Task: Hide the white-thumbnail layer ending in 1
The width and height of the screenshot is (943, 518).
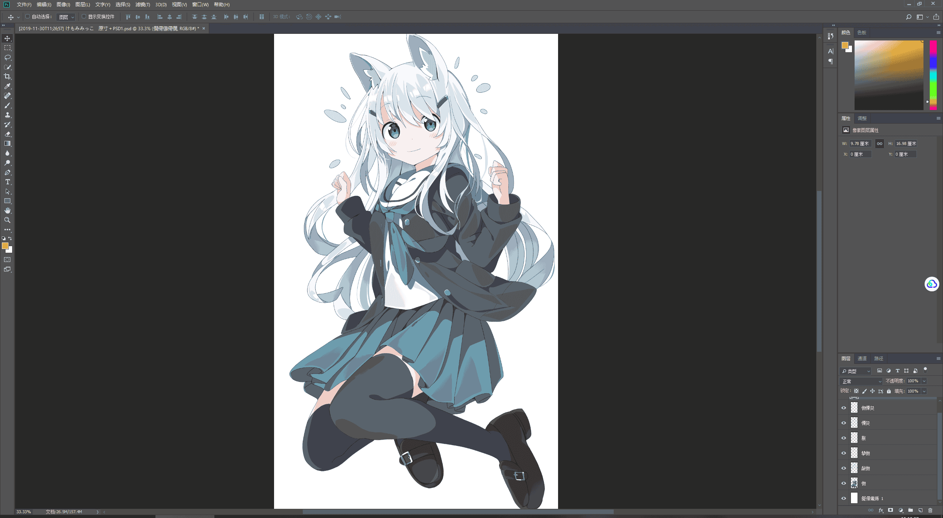Action: click(x=844, y=499)
